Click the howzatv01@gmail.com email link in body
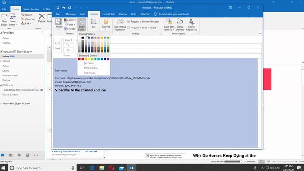 click(x=77, y=82)
